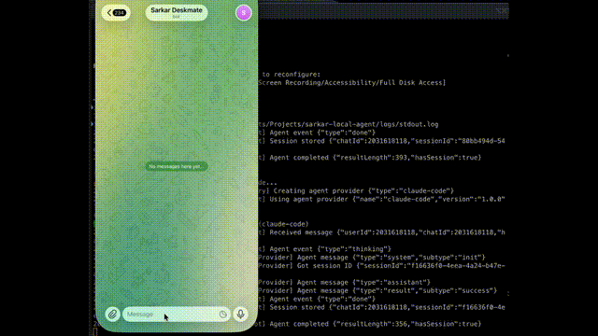Select 'Received message' terminal line

[381, 232]
